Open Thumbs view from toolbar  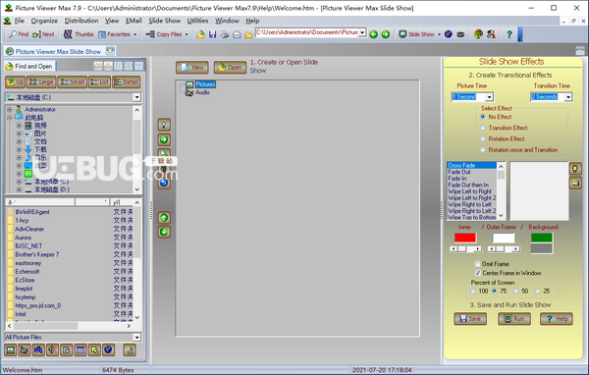(79, 34)
